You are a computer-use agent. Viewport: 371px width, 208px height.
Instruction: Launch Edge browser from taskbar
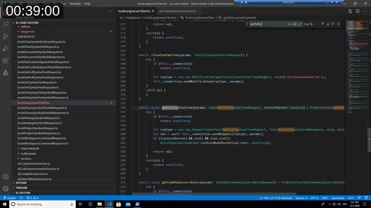pyautogui.click(x=90, y=204)
